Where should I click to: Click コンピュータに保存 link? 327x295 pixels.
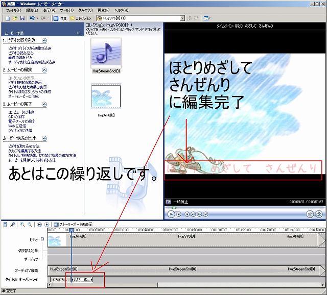point(21,112)
